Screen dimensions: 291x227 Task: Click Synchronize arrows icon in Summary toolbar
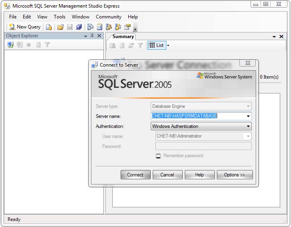pyautogui.click(x=131, y=45)
